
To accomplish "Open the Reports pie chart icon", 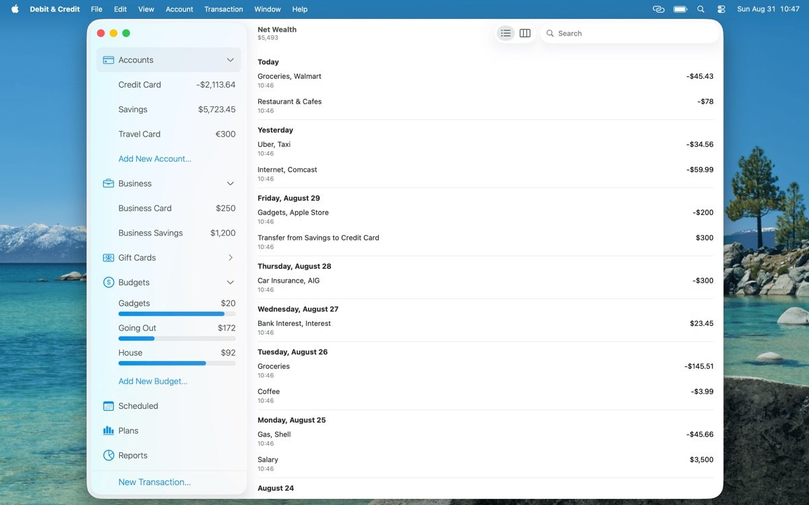I will (109, 455).
